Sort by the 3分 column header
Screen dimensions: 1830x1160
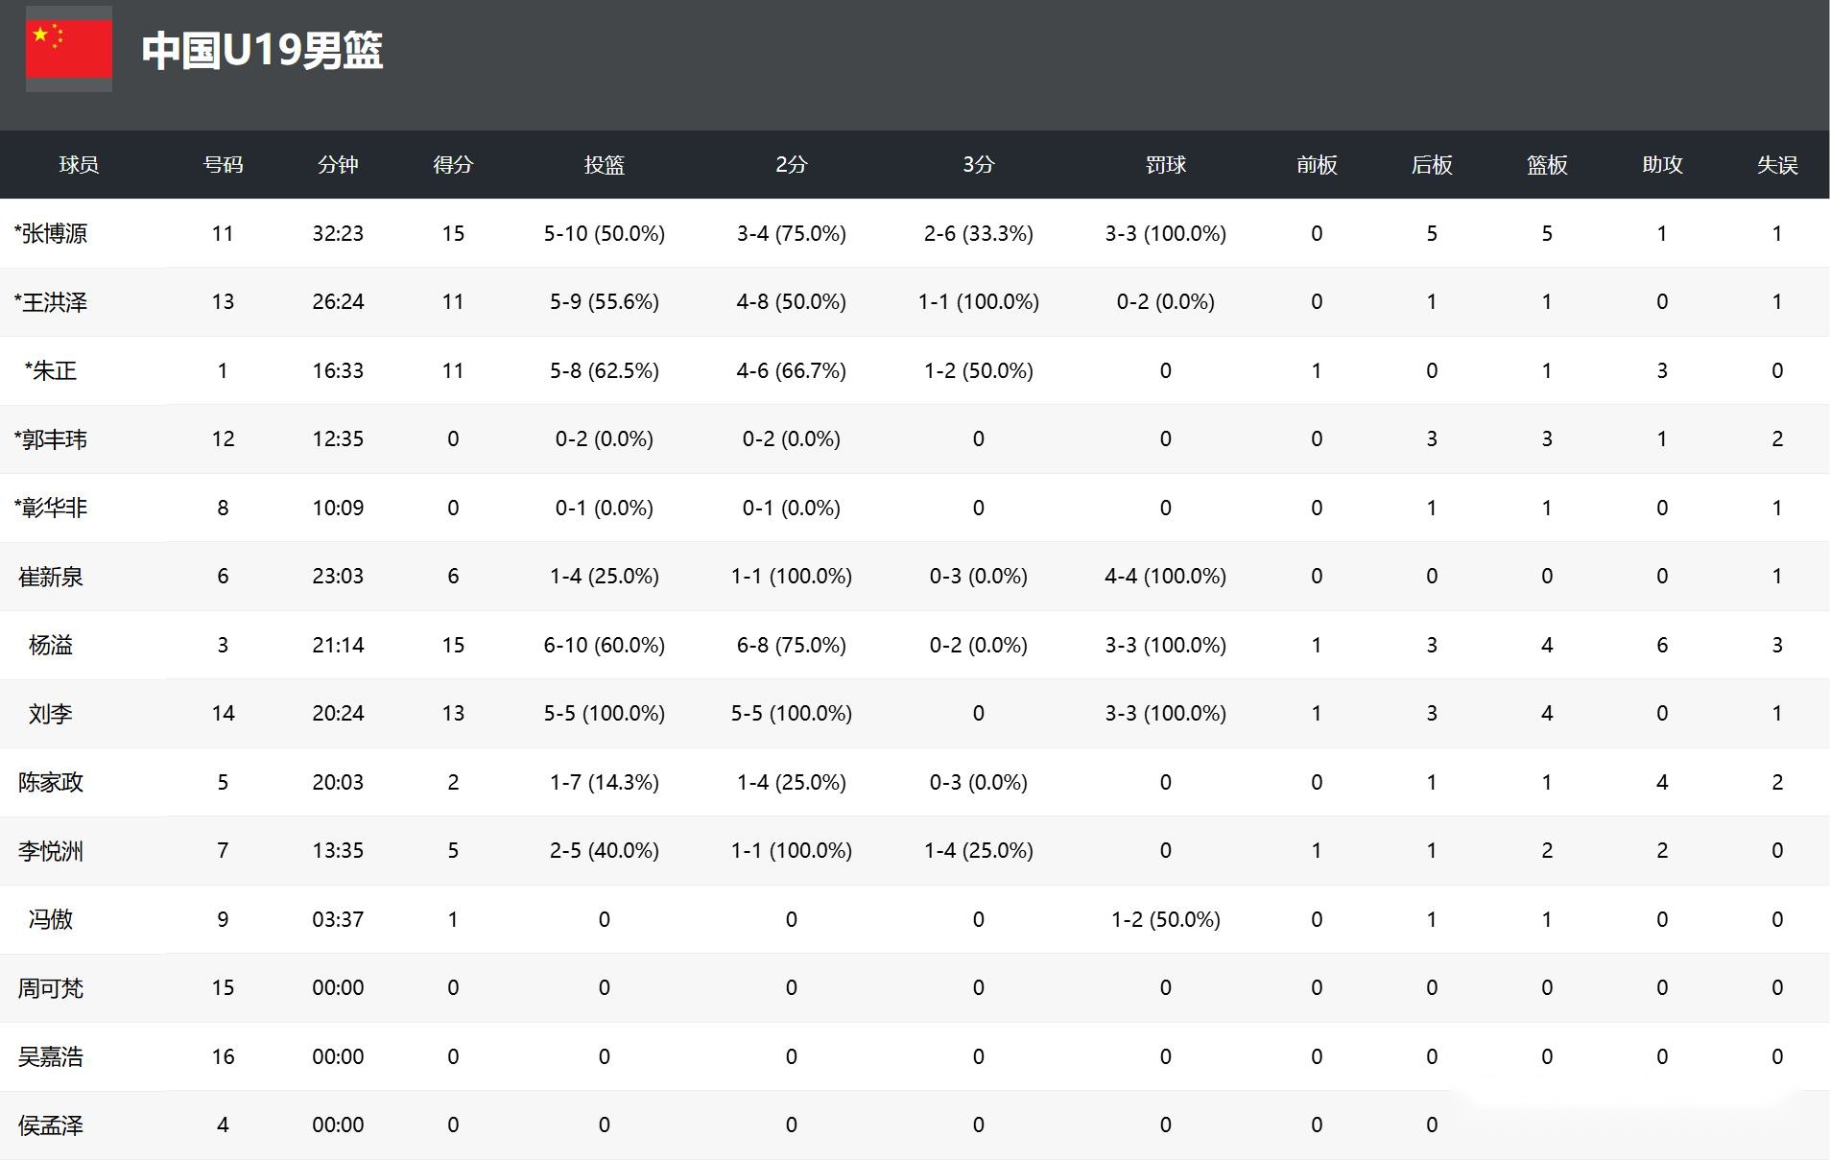pos(978,165)
